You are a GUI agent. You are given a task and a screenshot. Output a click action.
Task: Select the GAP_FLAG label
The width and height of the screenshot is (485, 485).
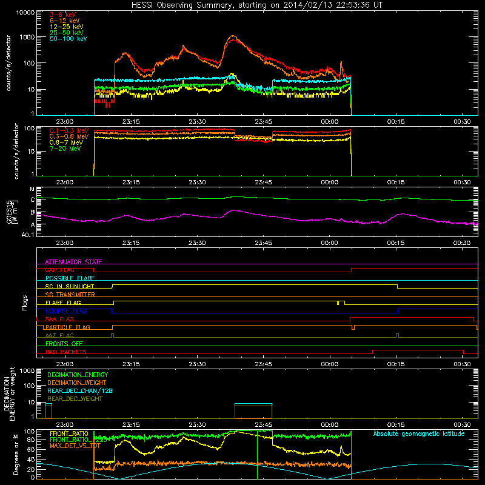pyautogui.click(x=59, y=270)
